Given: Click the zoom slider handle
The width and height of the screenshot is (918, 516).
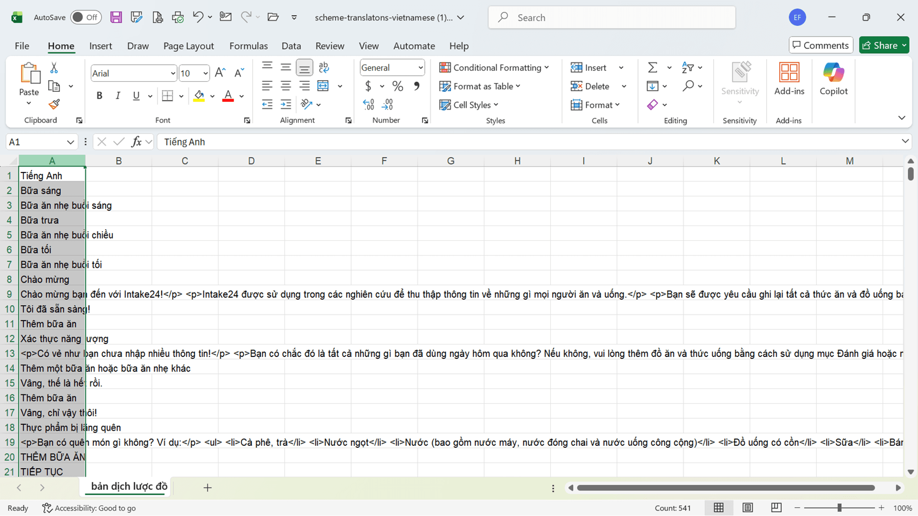Looking at the screenshot, I should tap(840, 508).
